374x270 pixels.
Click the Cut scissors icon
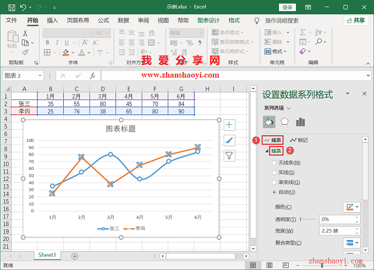[x=25, y=33]
